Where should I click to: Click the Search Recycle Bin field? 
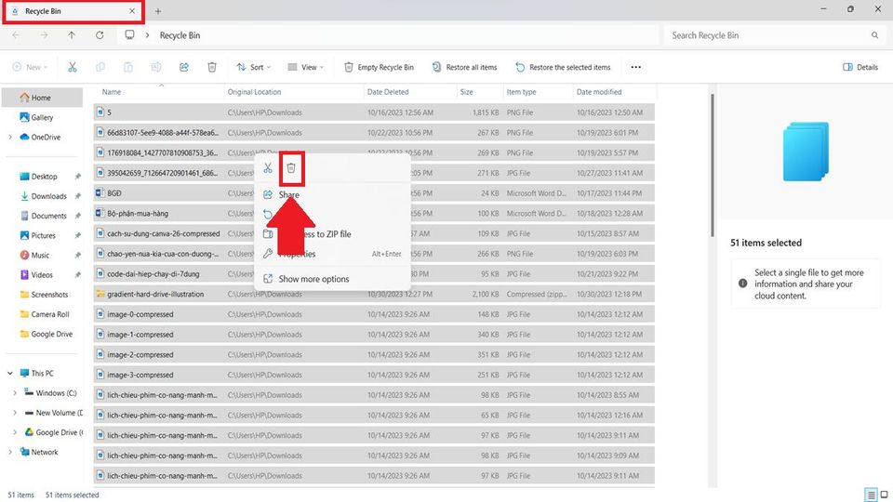[x=767, y=35]
